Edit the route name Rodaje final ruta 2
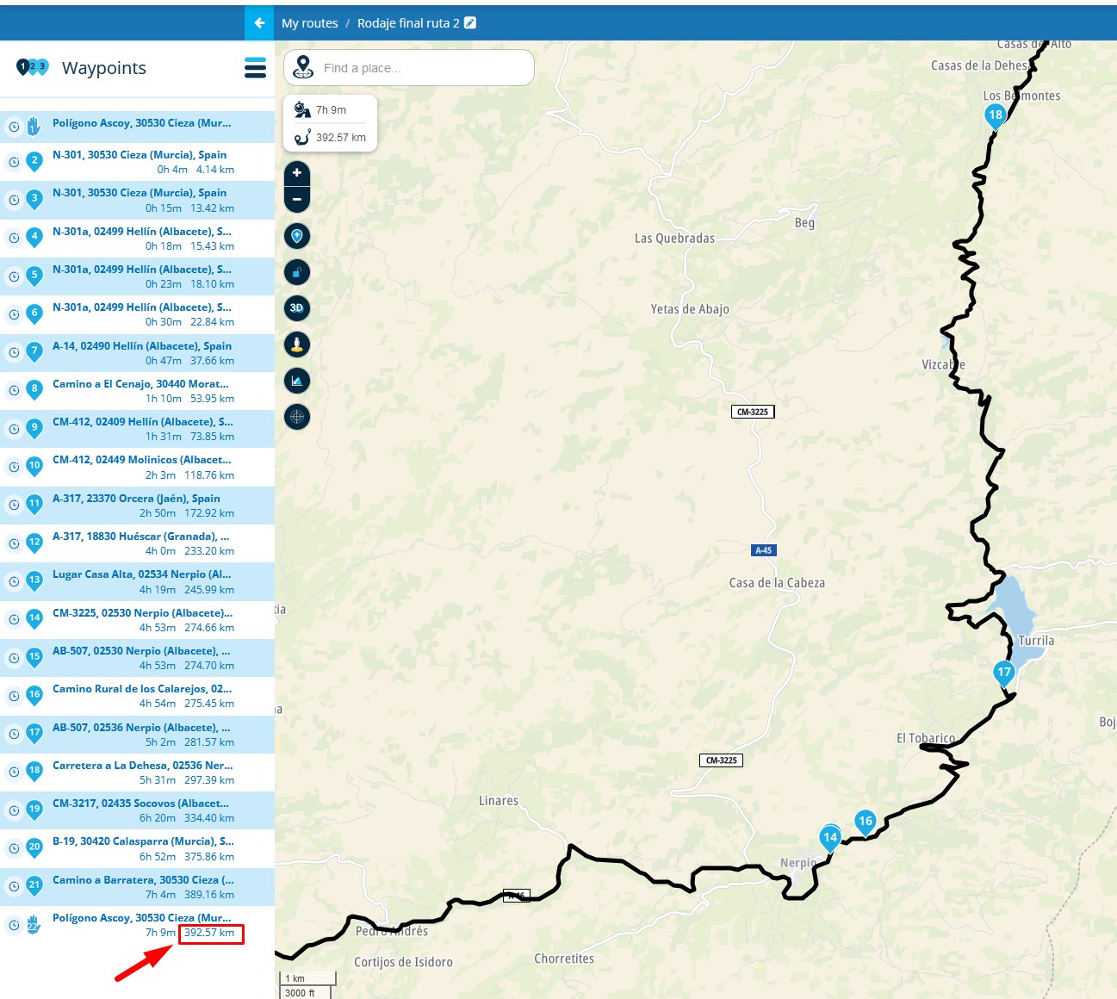1117x999 pixels. (x=470, y=23)
